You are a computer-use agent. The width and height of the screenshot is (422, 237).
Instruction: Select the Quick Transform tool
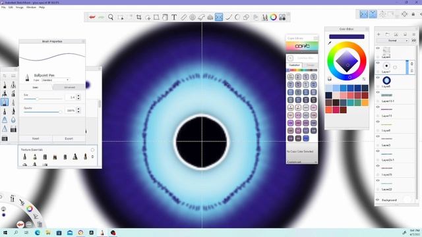coord(148,18)
